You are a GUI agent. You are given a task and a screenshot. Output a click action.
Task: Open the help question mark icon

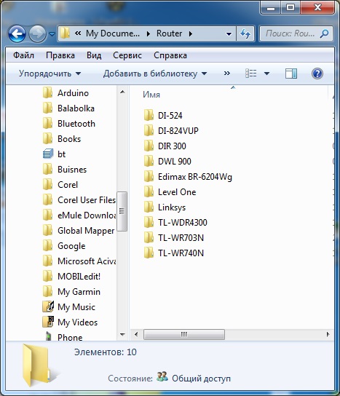coord(317,74)
